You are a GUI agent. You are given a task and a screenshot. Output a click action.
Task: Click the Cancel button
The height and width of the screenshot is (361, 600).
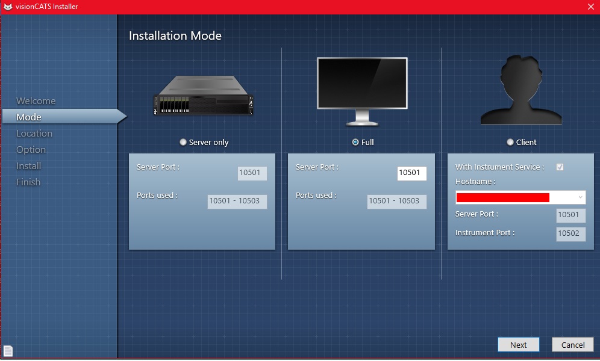point(573,345)
